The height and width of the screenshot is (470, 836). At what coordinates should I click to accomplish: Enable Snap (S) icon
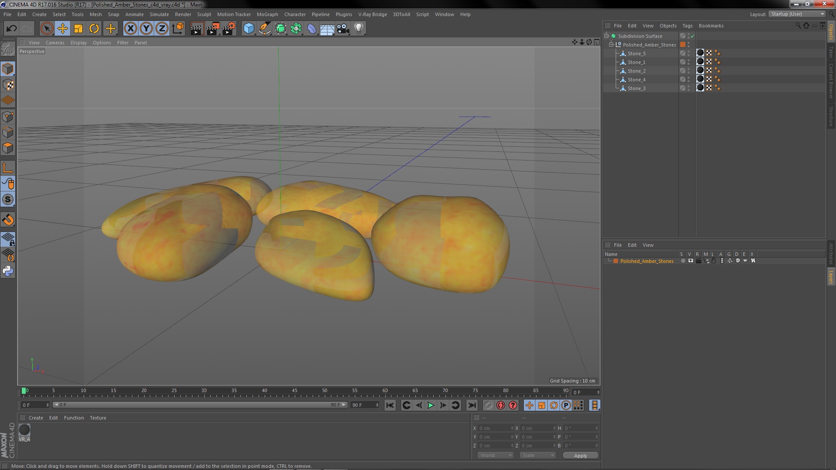(8, 200)
